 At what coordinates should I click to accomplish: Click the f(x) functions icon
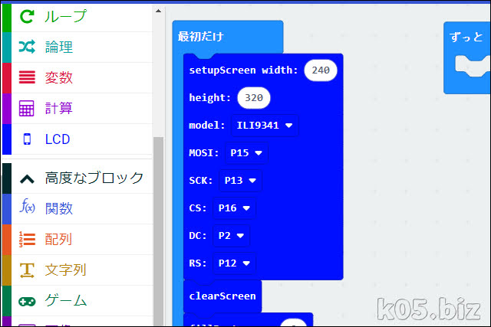[x=27, y=206]
